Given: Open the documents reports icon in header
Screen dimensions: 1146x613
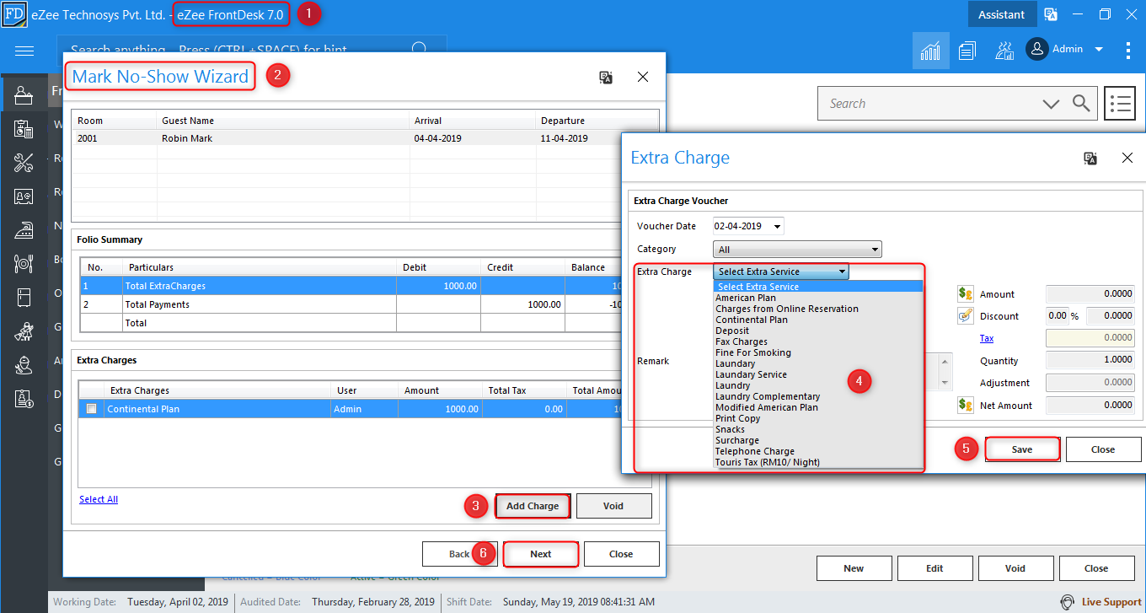Looking at the screenshot, I should (967, 51).
